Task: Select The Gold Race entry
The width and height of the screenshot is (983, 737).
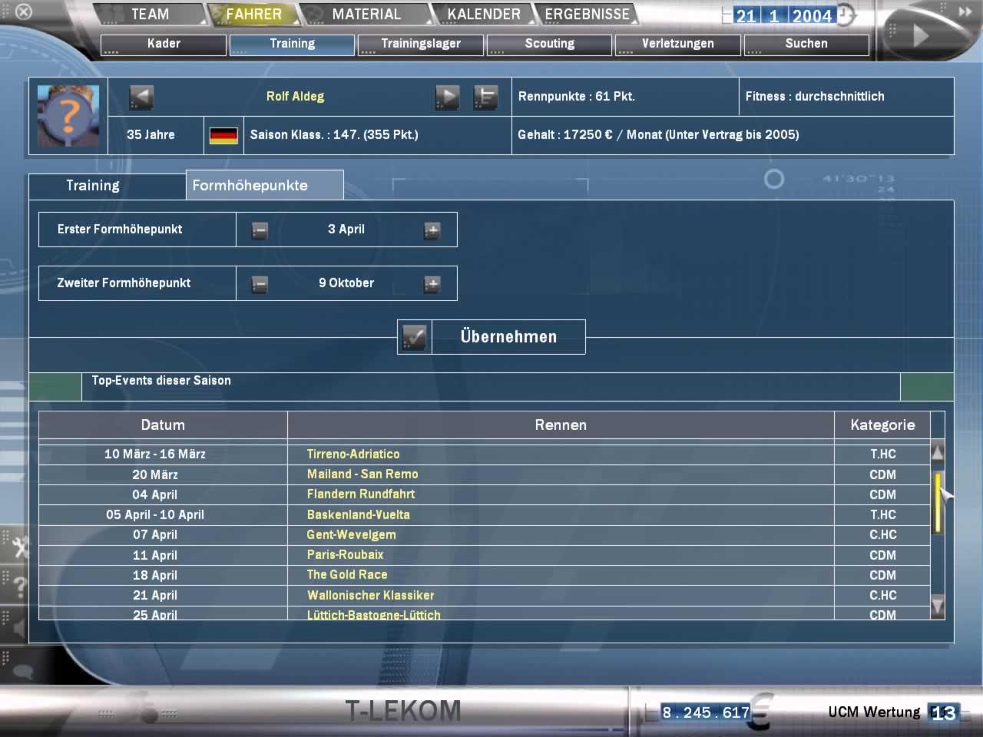Action: pos(347,575)
